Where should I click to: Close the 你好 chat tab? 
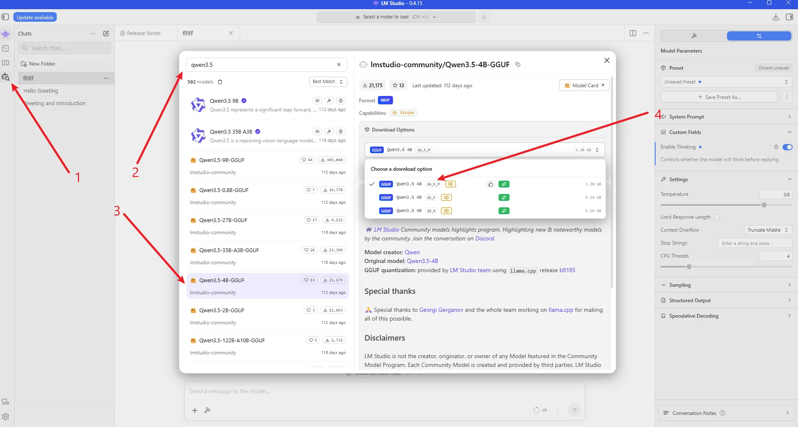click(231, 33)
